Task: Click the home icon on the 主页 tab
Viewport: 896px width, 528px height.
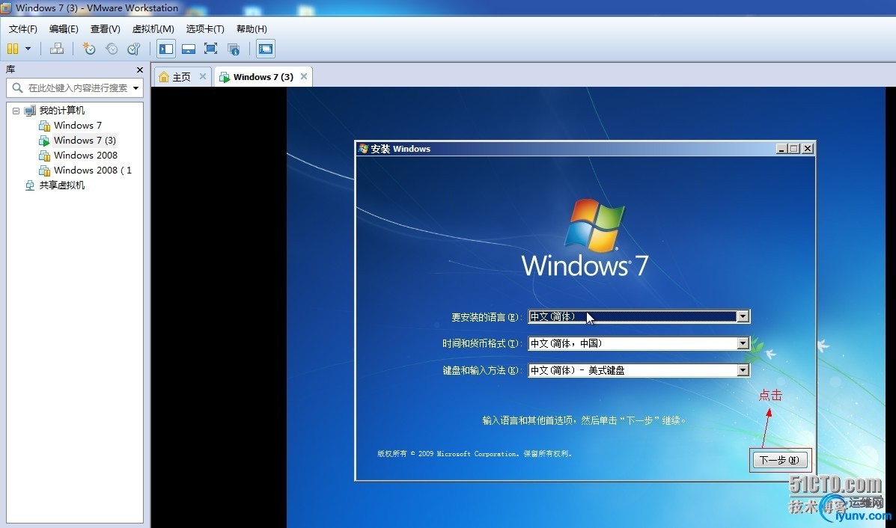Action: (x=164, y=77)
